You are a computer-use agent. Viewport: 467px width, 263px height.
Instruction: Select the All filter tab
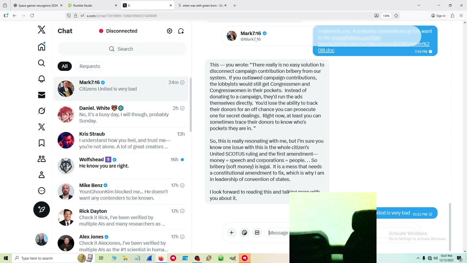[65, 66]
